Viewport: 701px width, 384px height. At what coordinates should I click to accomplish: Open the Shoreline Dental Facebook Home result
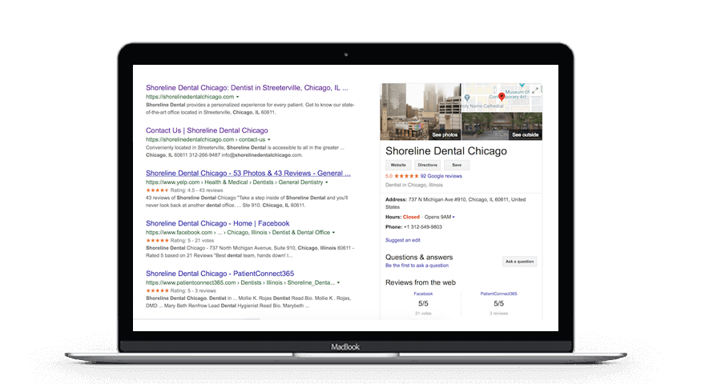pyautogui.click(x=217, y=223)
